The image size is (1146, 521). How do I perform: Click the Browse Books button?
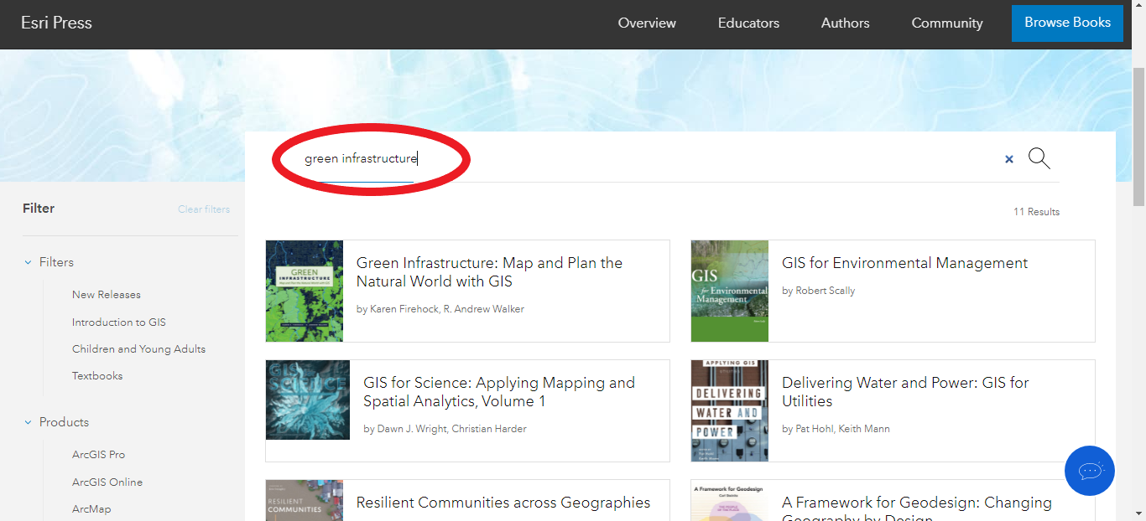point(1067,23)
